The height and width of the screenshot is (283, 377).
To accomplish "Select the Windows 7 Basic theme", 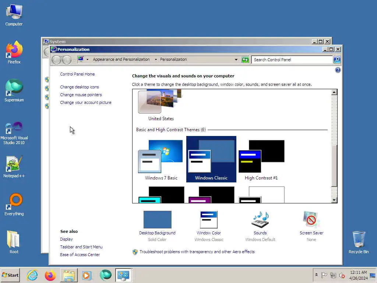I will 161,159.
